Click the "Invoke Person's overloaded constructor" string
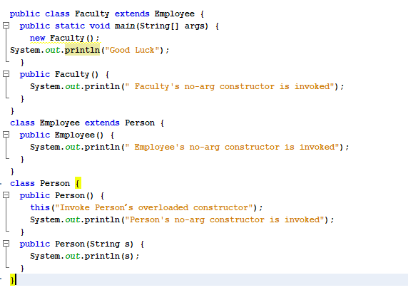This screenshot has height=300, width=408. [154, 207]
